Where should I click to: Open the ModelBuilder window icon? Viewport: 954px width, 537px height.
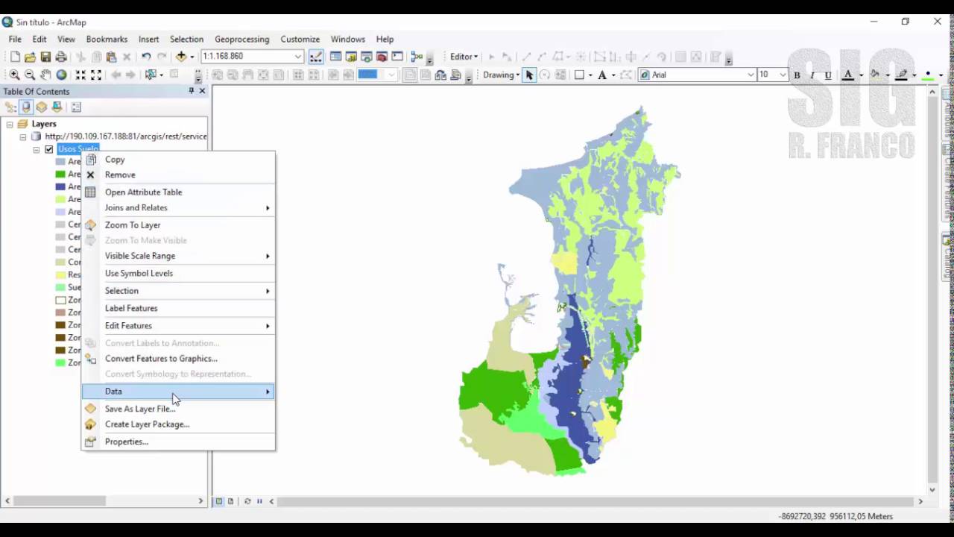416,57
